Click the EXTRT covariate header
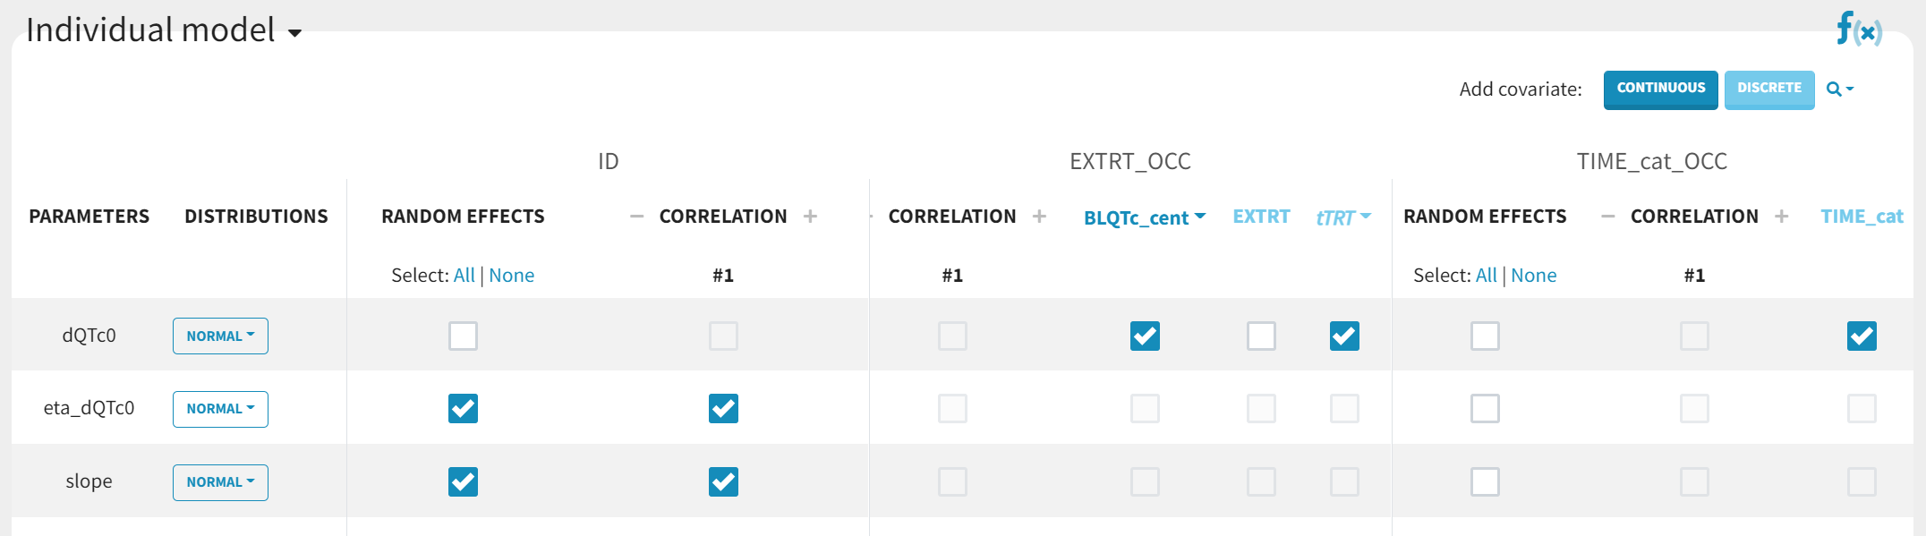 point(1261,217)
